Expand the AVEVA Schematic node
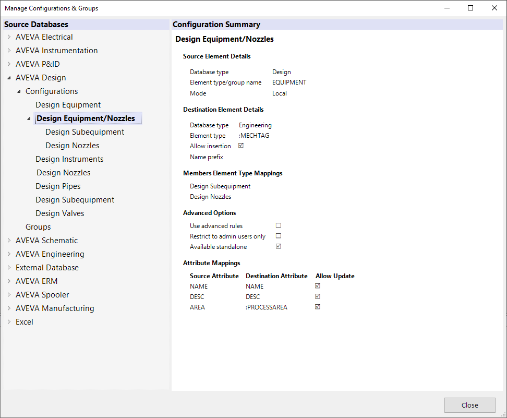The height and width of the screenshot is (418, 507). tap(9, 241)
